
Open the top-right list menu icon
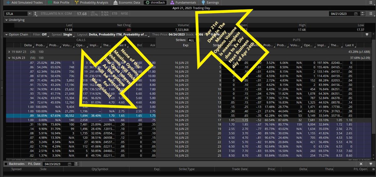coord(371,3)
